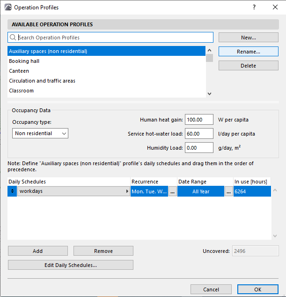Select Circulation and traffic areas profile
The width and height of the screenshot is (286, 297).
(106, 81)
